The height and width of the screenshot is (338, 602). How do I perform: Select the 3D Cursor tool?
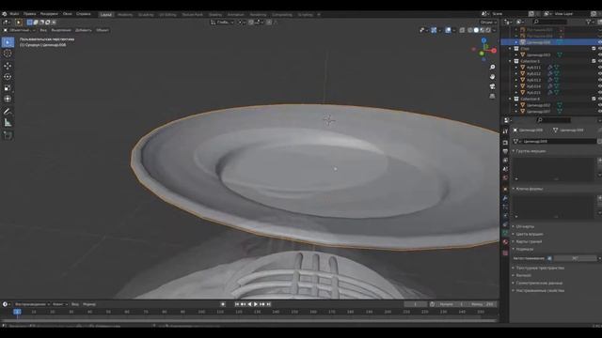(x=8, y=54)
